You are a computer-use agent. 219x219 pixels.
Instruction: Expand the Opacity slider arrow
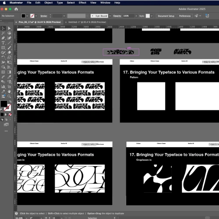[136, 16]
